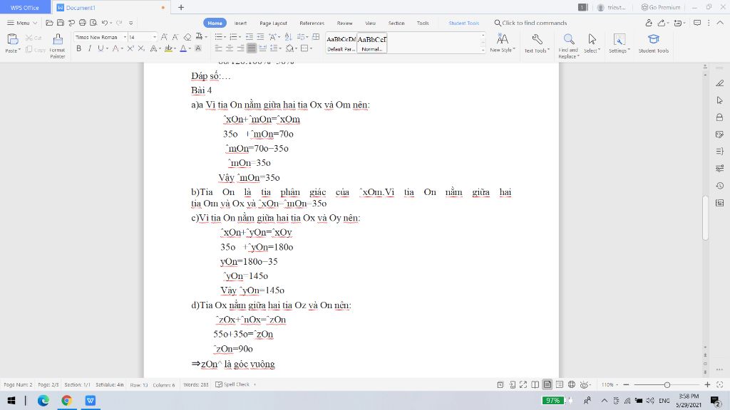Switch to the Insert tab
This screenshot has width=730, height=410.
240,23
